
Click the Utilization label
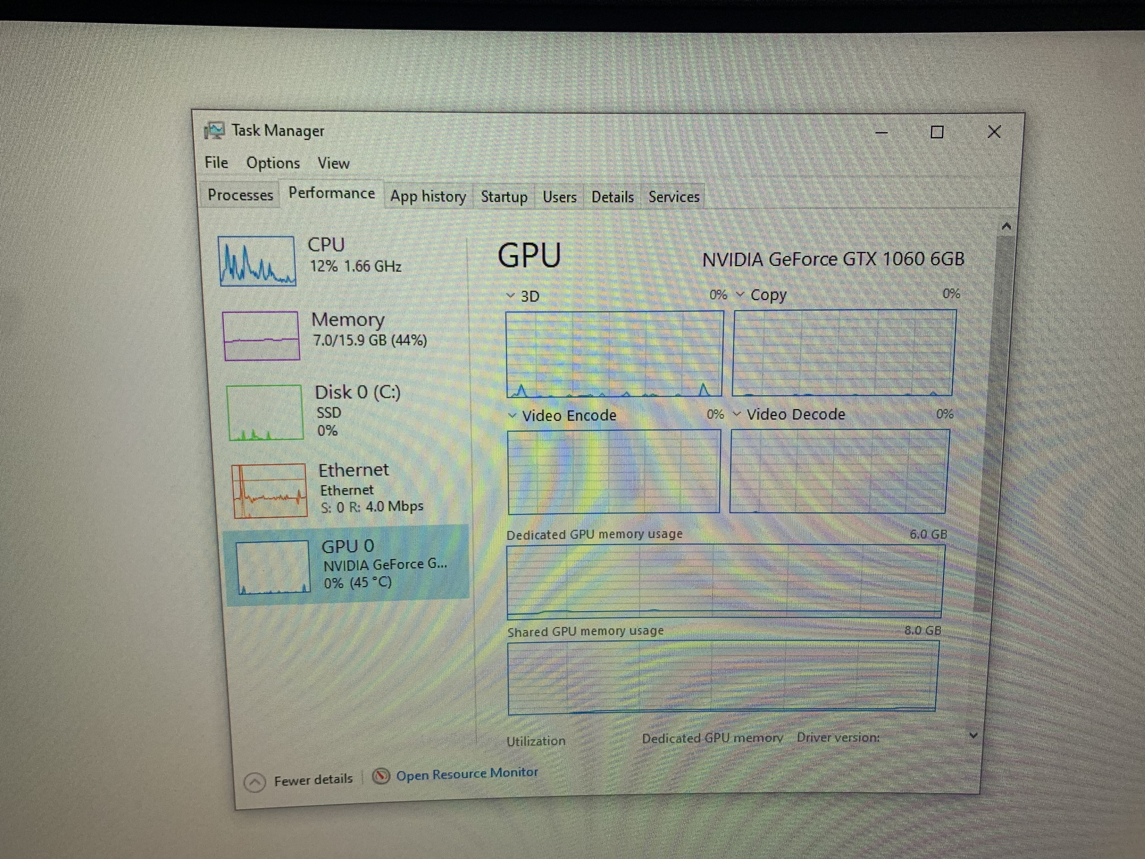[x=536, y=741]
